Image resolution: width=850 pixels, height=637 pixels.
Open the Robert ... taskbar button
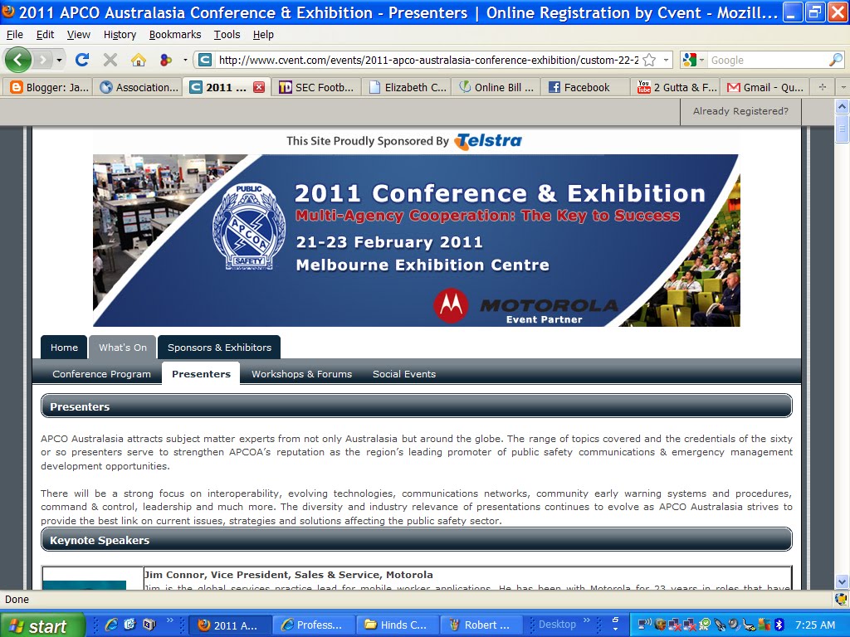point(481,625)
